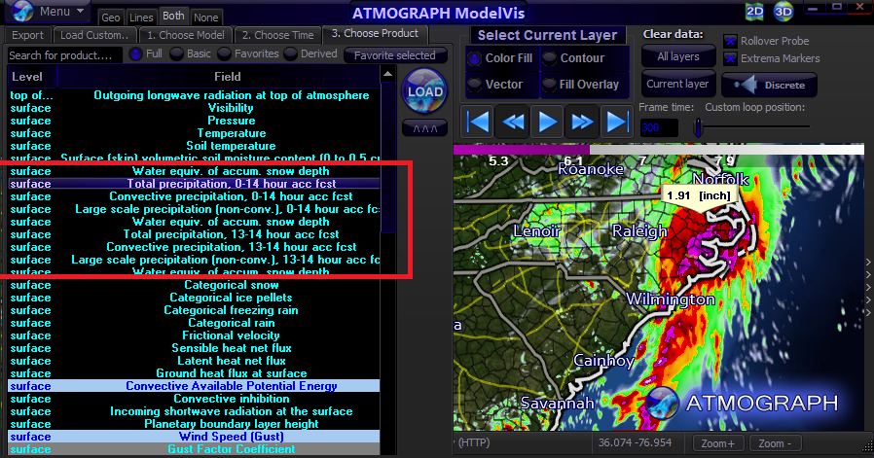This screenshot has width=874, height=458.
Task: Click the product list scroll-up arrow
Action: (388, 74)
